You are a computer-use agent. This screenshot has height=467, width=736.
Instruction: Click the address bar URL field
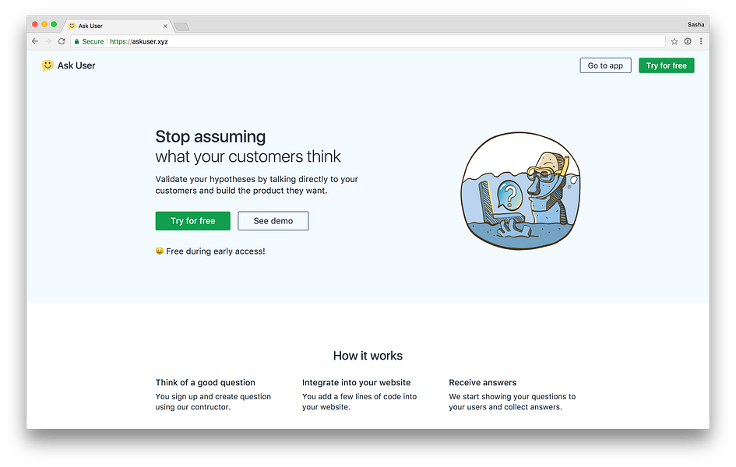pyautogui.click(x=368, y=41)
